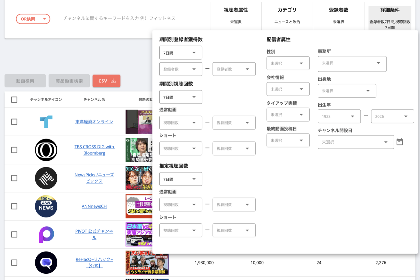Check the ReHacQ row checkbox

(x=14, y=263)
